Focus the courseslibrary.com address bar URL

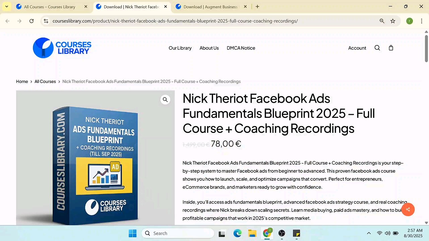coord(175,21)
